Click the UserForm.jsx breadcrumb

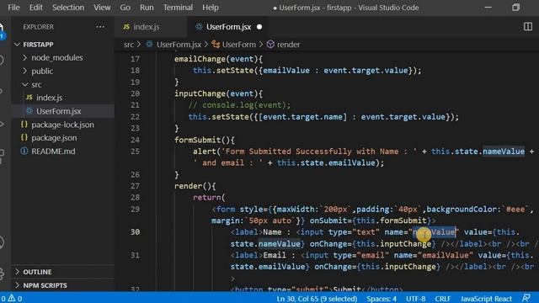(x=179, y=45)
